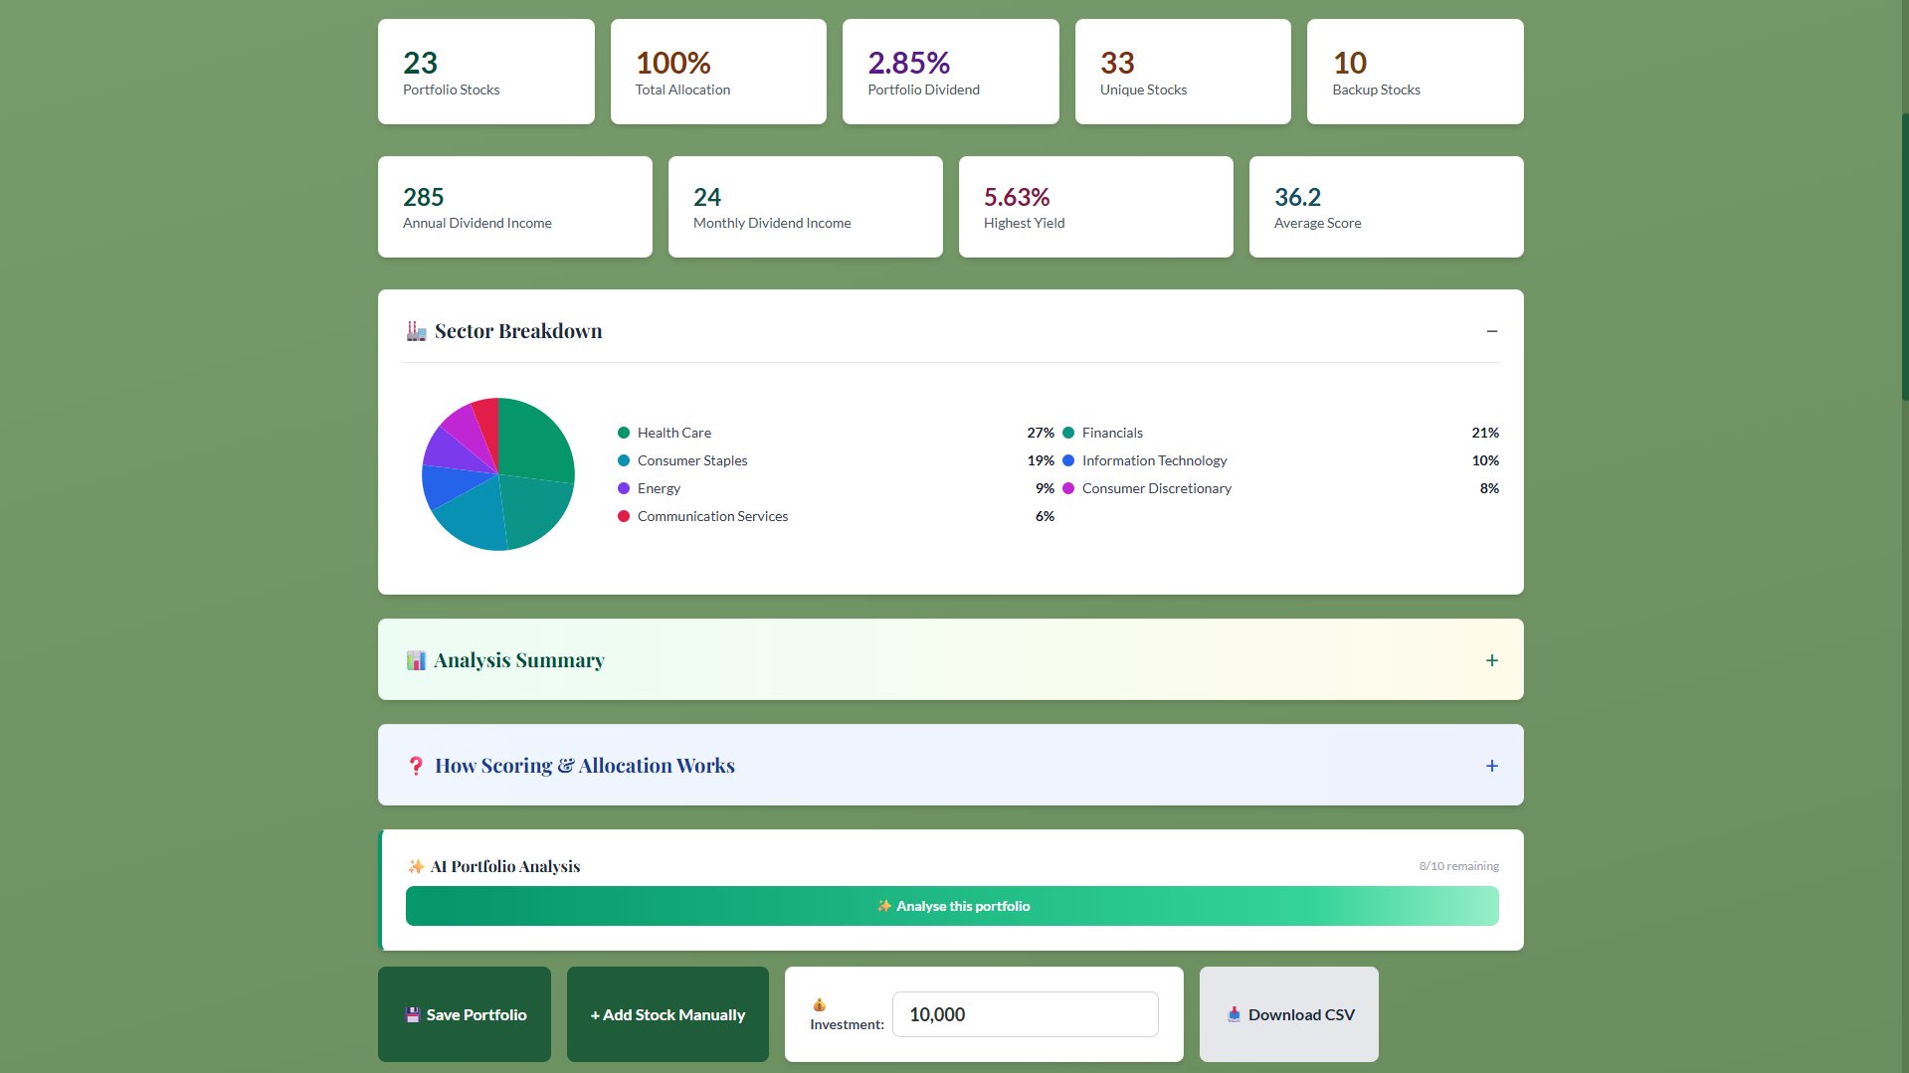
Task: Select the Energy slice of the pie chart
Action: click(446, 449)
